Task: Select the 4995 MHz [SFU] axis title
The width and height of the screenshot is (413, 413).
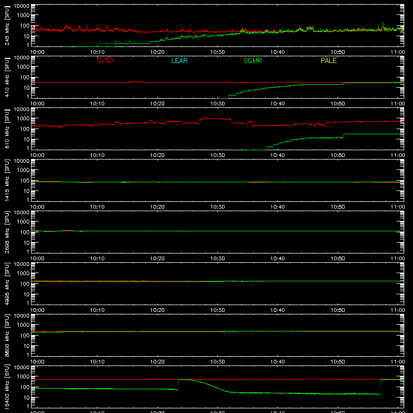Action: (x=7, y=283)
